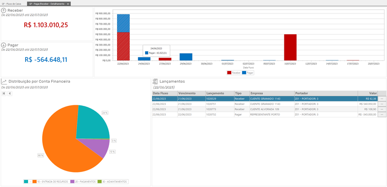Click the hatched blue 22/06/2023 Pagar bar
Screen dimensions: 387x187
(x=123, y=23)
